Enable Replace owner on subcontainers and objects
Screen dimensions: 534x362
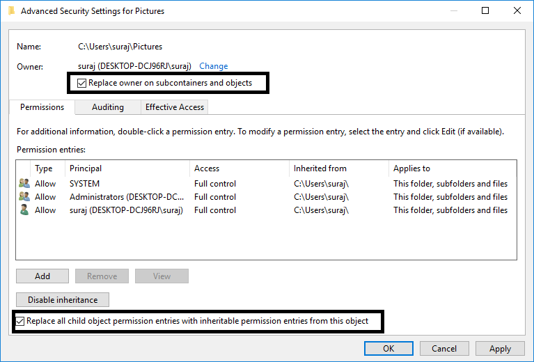click(83, 83)
